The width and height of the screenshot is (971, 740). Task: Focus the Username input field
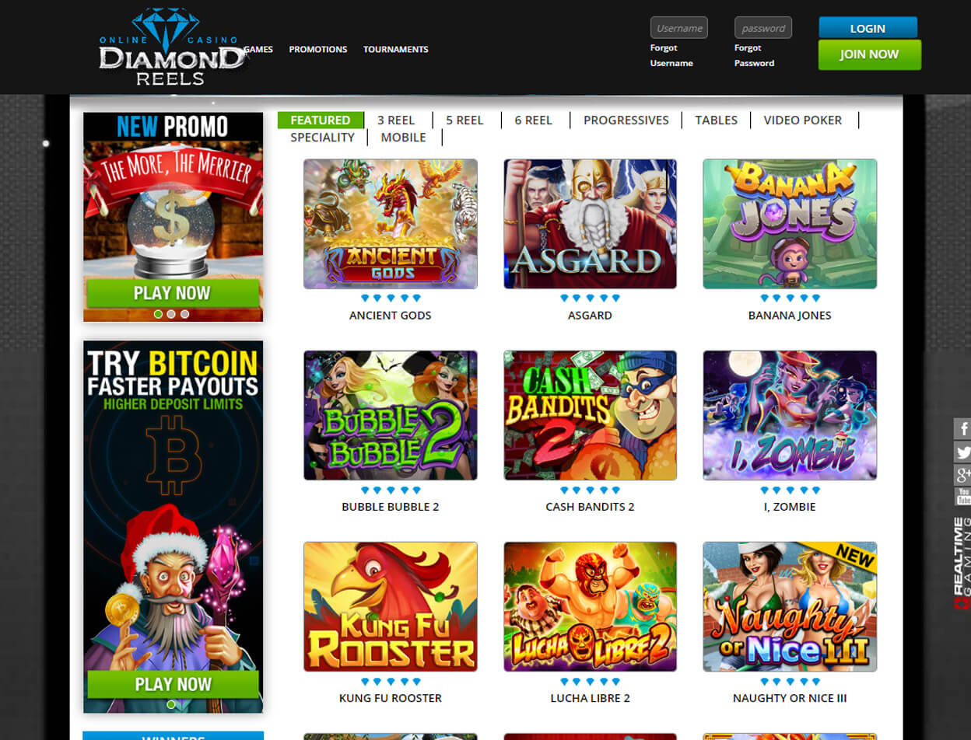coord(679,28)
